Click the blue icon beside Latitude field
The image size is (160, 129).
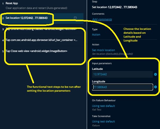coord(156,74)
